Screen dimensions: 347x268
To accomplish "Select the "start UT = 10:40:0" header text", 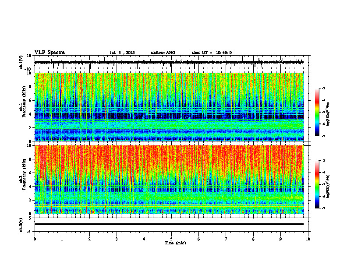I will [212, 53].
